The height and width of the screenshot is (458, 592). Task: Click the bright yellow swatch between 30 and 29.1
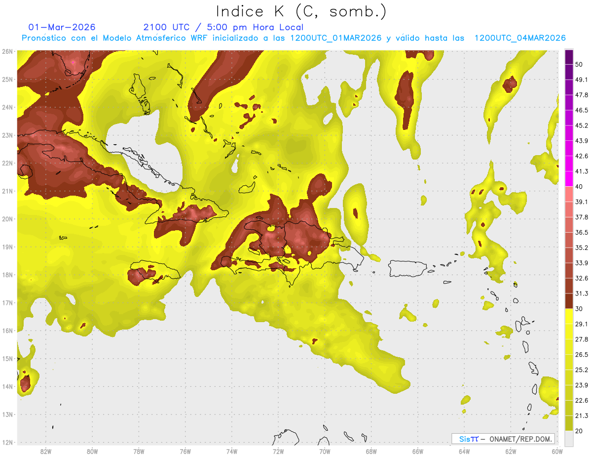click(x=569, y=317)
